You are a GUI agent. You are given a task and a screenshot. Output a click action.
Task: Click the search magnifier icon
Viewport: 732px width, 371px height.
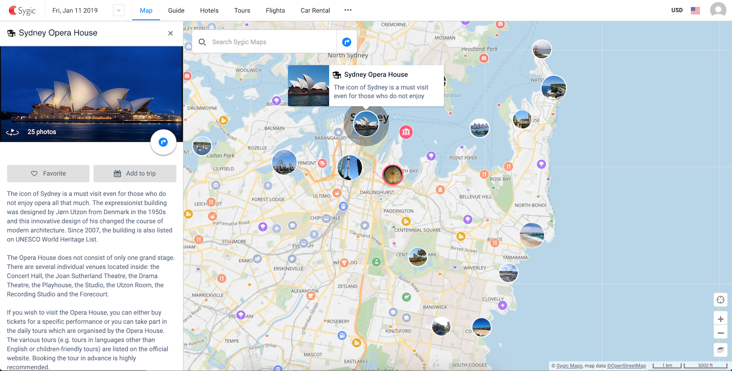(202, 42)
